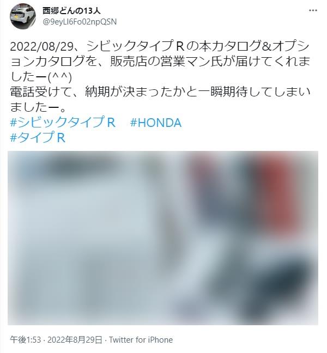327x353 pixels.
Task: Click the line starting ョンカタログを
Action: coord(160,62)
